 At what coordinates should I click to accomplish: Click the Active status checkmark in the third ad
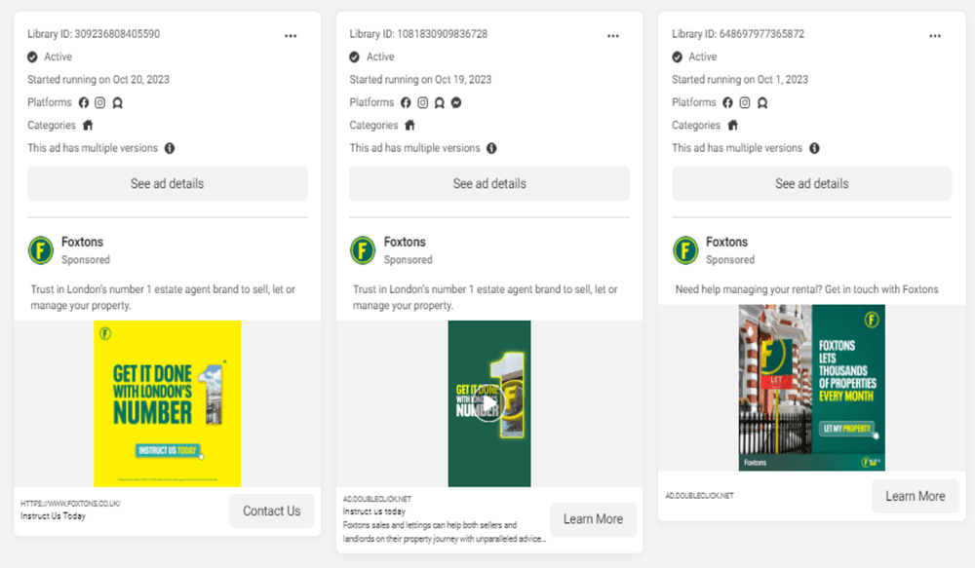[678, 57]
